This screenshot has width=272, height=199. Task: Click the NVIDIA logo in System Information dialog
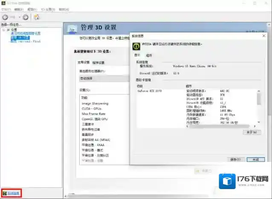(x=136, y=46)
